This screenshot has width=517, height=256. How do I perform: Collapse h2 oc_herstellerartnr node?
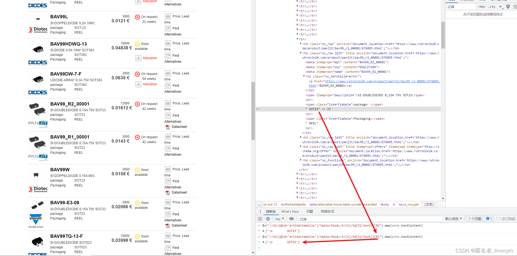pos(304,76)
